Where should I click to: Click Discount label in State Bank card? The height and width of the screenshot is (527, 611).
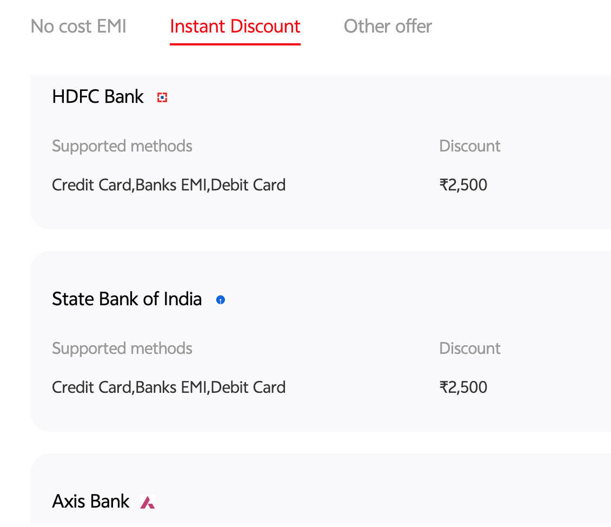469,348
